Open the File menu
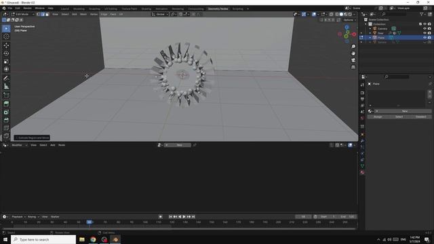 pos(10,8)
